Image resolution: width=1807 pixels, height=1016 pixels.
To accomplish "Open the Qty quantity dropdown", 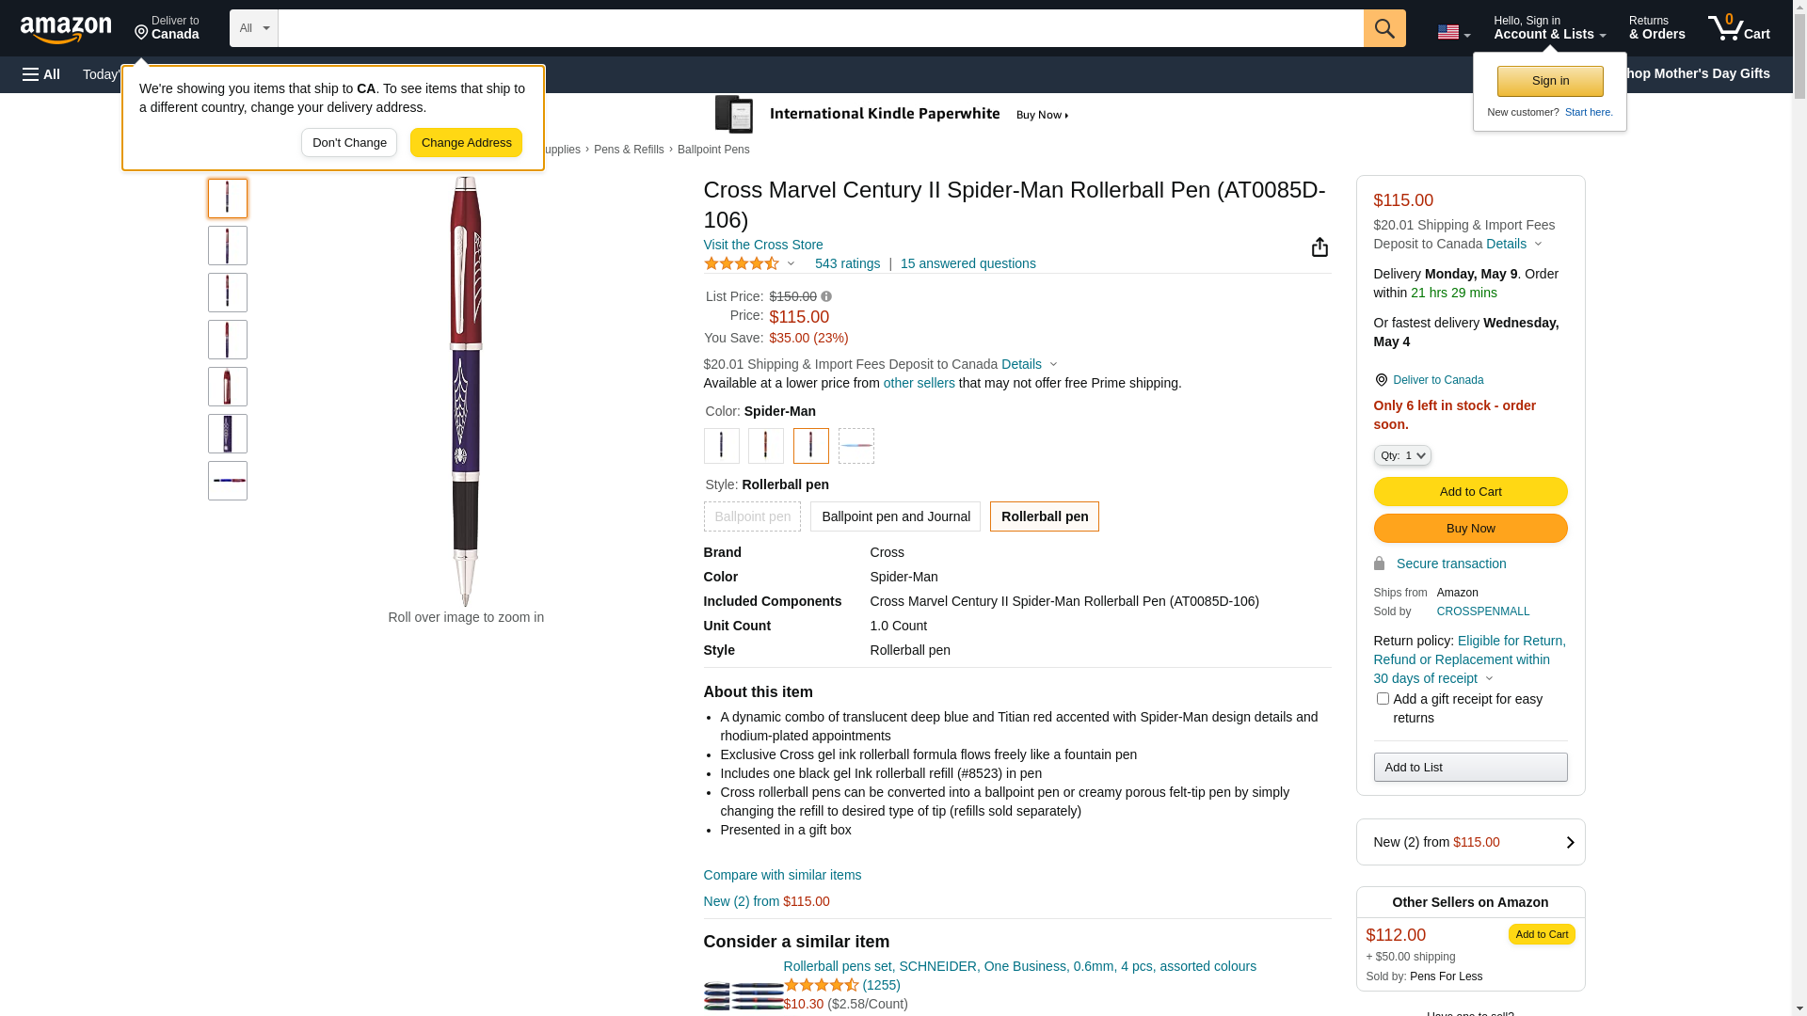I will (x=1402, y=455).
